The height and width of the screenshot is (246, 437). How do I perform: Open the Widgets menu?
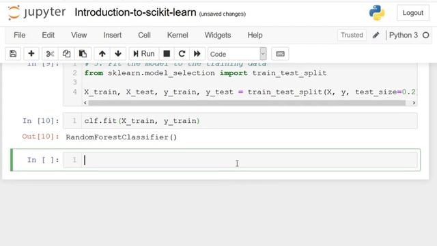pyautogui.click(x=218, y=35)
